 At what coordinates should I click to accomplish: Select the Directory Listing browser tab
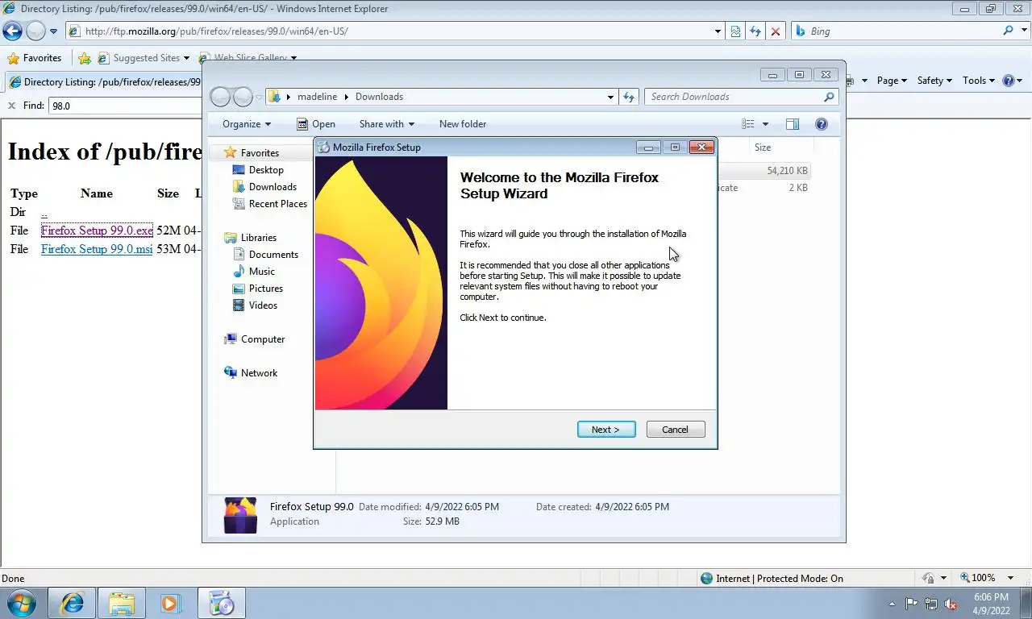[105, 82]
